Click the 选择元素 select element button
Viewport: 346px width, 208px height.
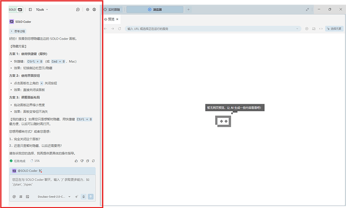[x=334, y=29]
